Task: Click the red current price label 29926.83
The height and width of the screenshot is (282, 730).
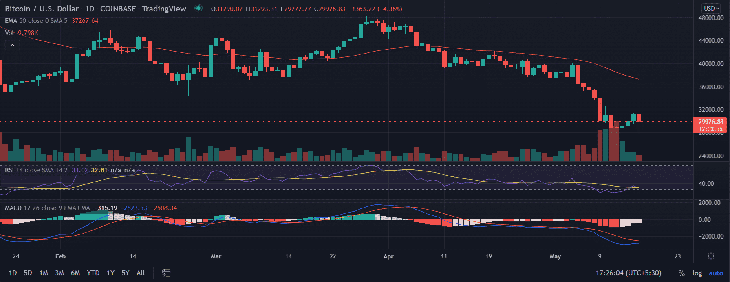Action: point(711,122)
